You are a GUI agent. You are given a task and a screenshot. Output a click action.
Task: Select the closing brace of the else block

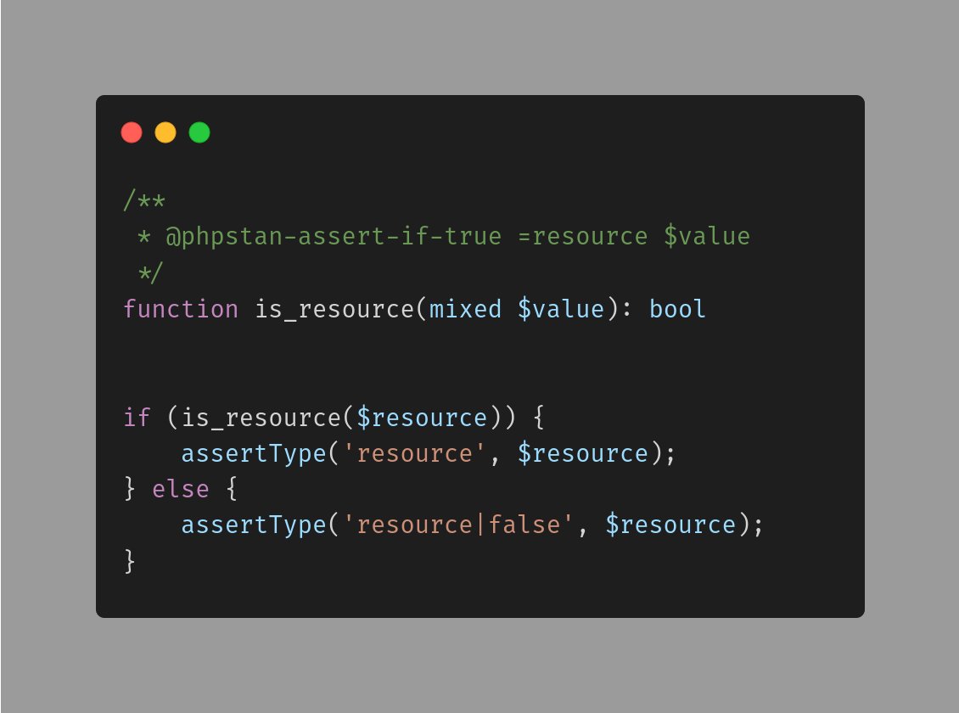[x=127, y=560]
